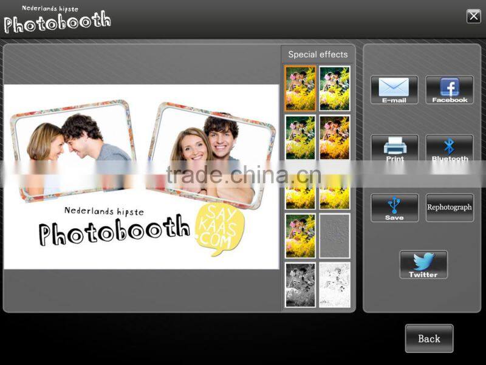This screenshot has width=486, height=365.
Task: Go back using the Back button
Action: 429,338
